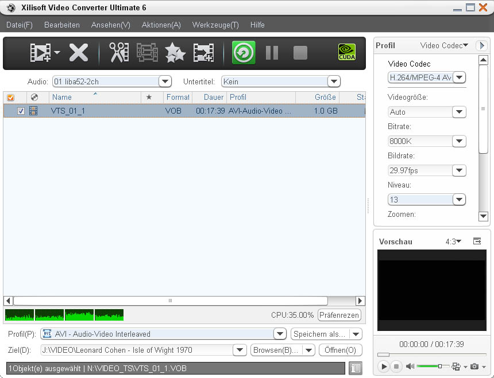494x378 pixels.
Task: Click the preview detach window icon
Action: pyautogui.click(x=477, y=241)
